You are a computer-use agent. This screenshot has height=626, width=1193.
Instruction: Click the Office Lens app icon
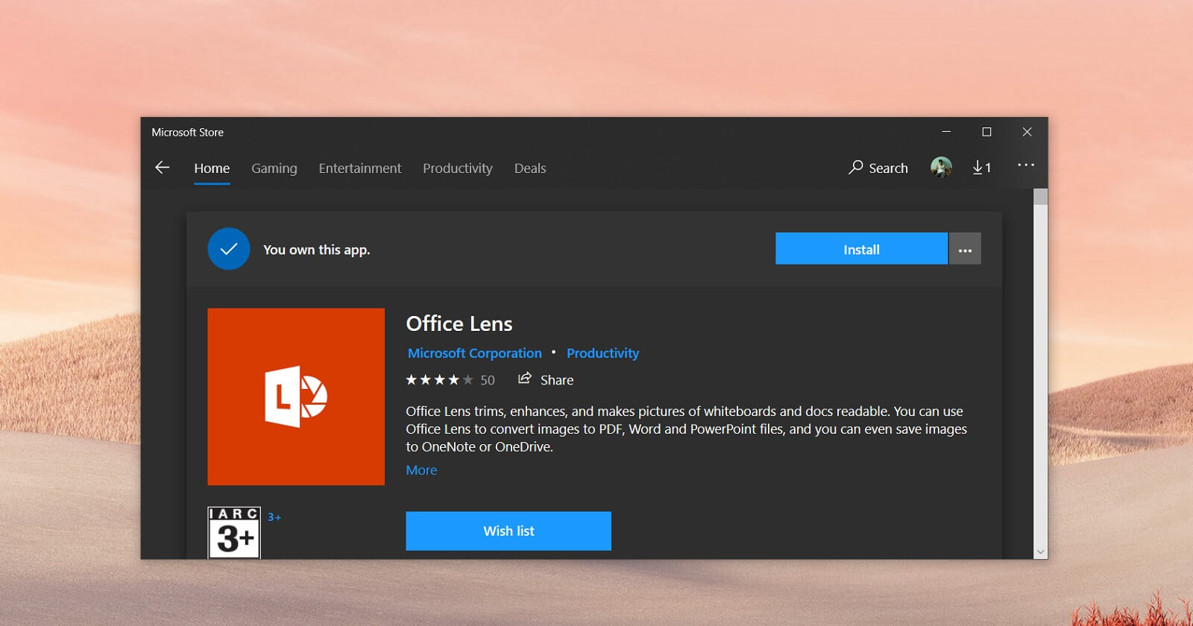coord(296,396)
